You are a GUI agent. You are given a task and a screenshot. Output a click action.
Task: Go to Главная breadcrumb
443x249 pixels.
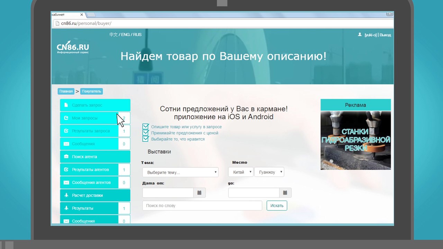[66, 91]
